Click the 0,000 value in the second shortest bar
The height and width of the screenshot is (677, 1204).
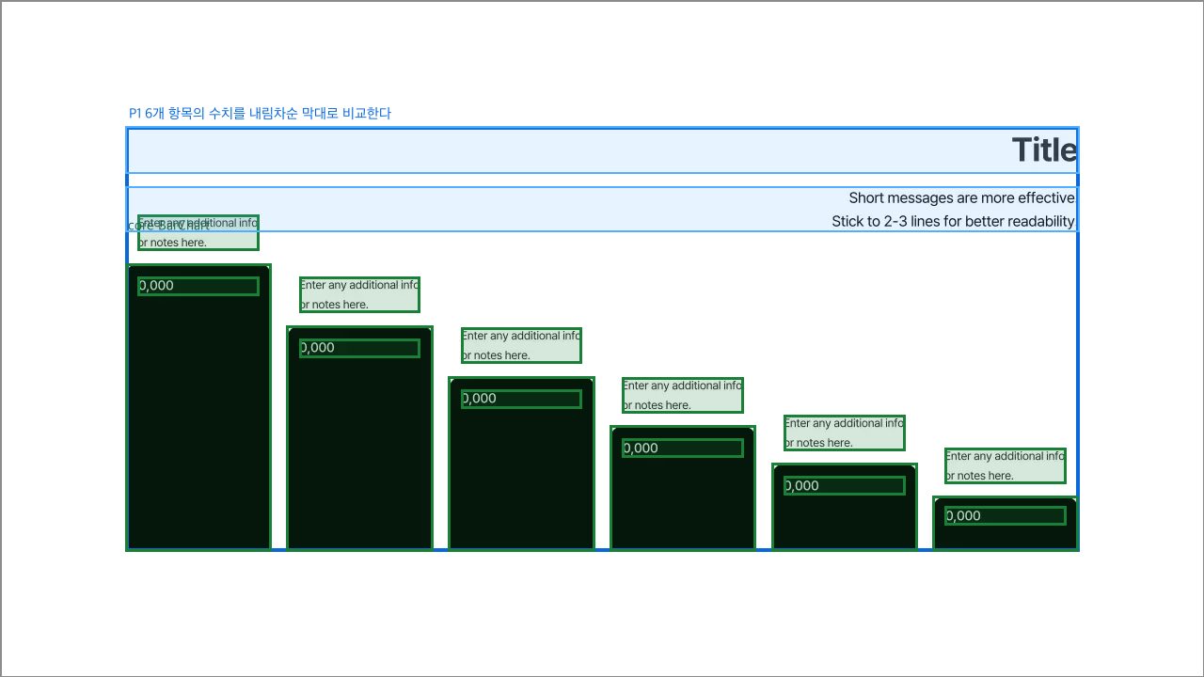(x=845, y=485)
